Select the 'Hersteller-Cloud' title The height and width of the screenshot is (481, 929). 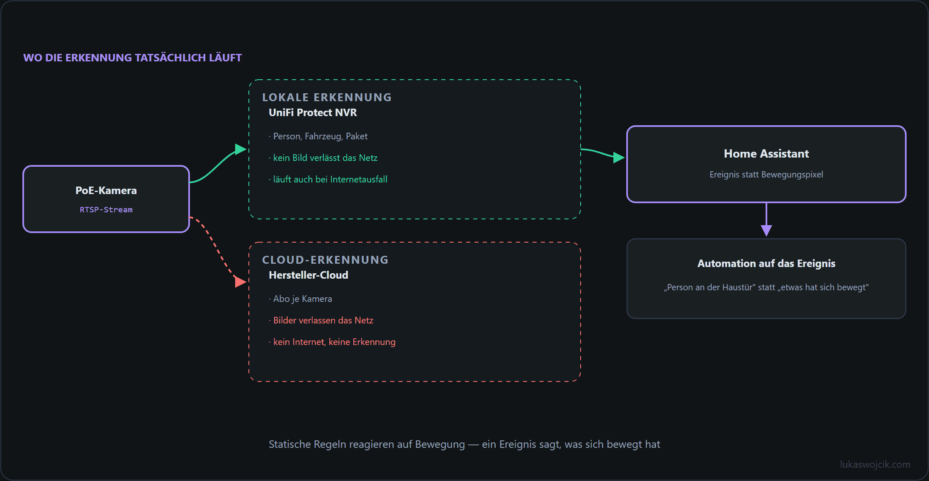click(309, 275)
